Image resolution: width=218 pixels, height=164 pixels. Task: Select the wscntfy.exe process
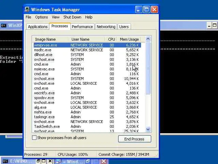coord(87,93)
